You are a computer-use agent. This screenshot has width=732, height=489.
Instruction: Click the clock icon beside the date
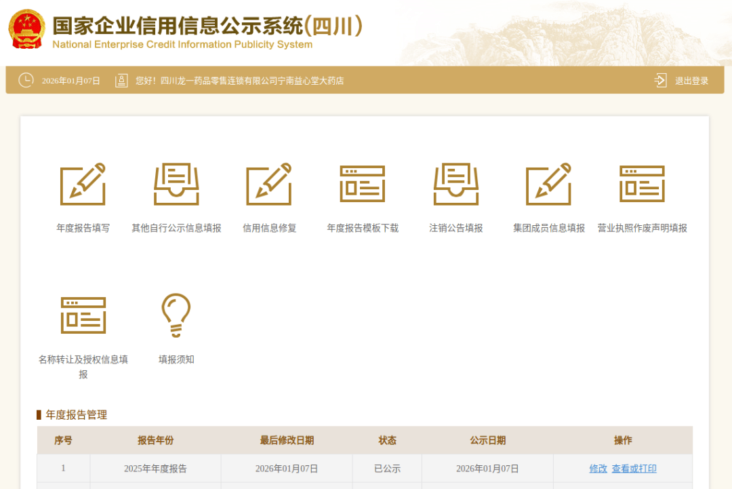(26, 80)
